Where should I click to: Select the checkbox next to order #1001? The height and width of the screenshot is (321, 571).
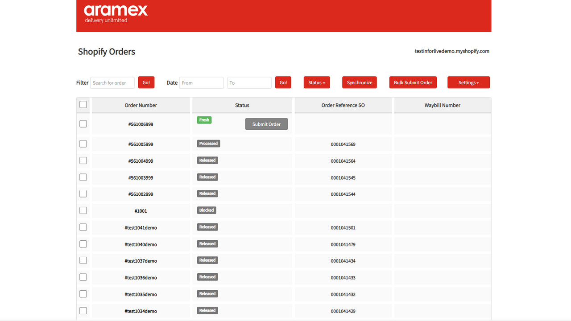coord(83,210)
